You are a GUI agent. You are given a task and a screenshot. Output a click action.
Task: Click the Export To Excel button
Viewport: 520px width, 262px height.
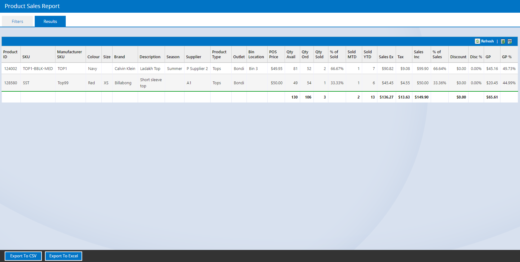click(64, 256)
